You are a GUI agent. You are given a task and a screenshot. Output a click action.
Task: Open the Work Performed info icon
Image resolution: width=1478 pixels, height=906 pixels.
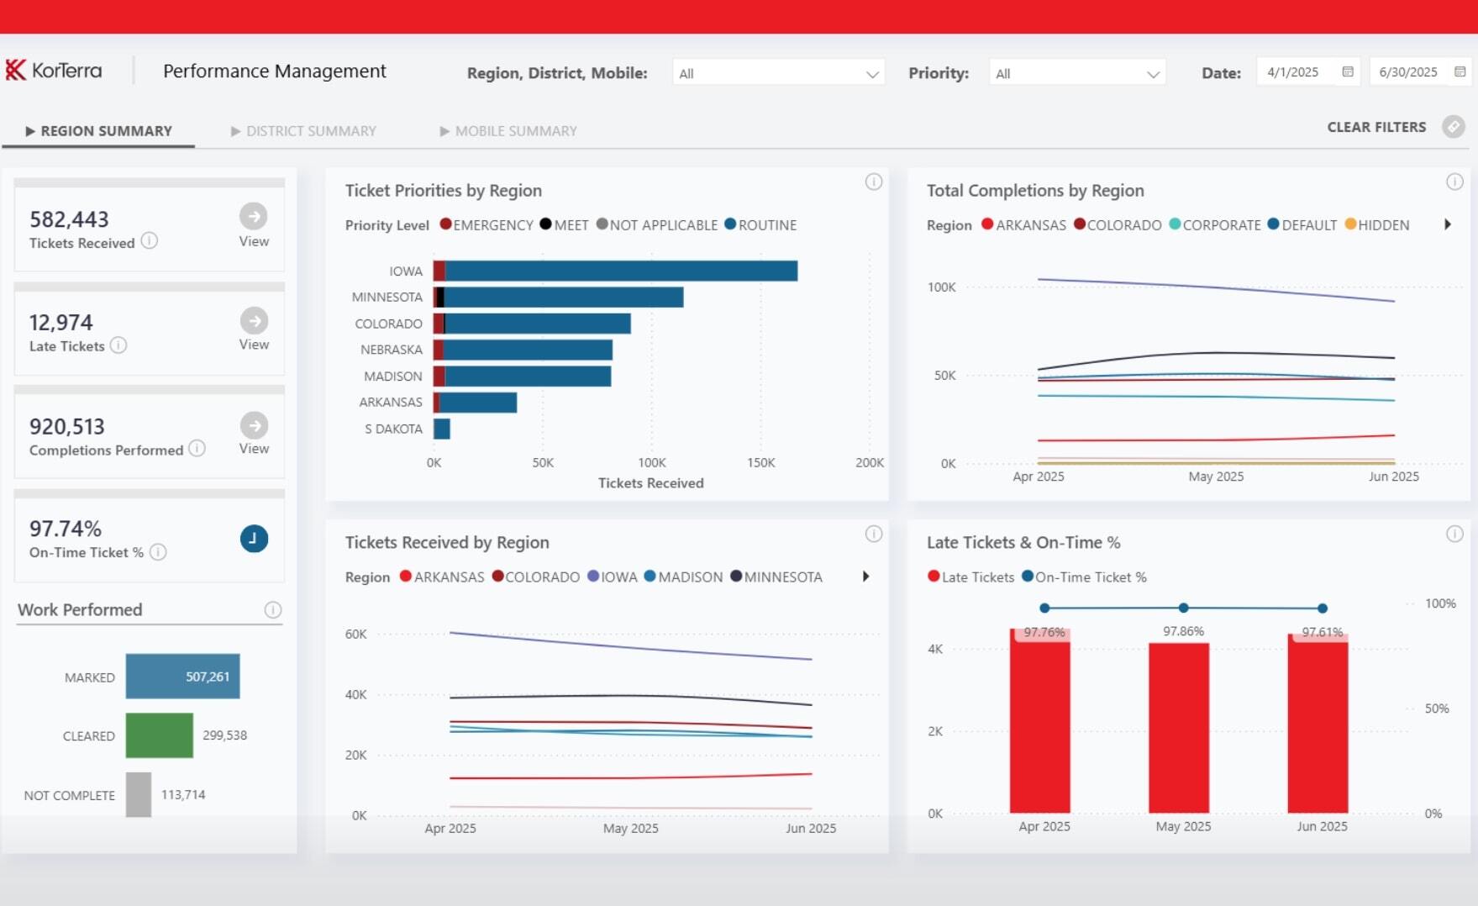(x=273, y=610)
